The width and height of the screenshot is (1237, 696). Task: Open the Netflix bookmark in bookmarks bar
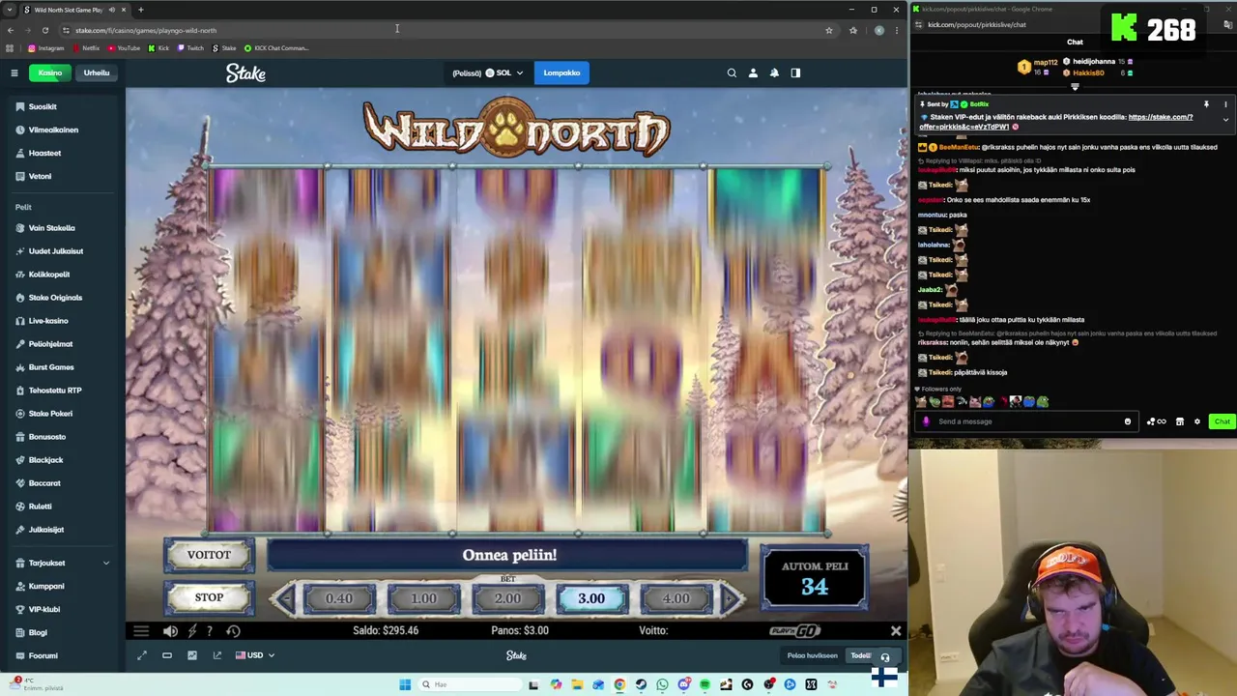pos(86,47)
